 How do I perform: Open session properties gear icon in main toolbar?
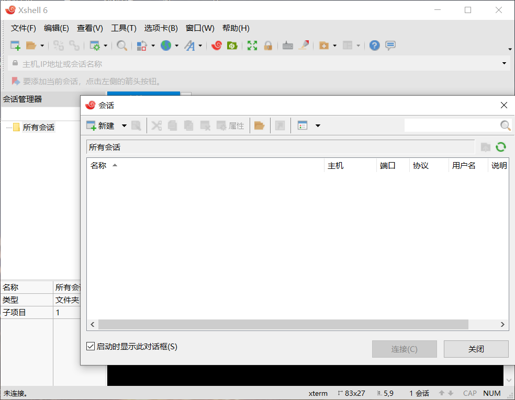(x=95, y=45)
